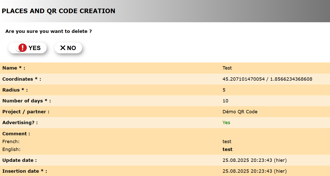Viewport: 330px width, 176px height.
Task: Confirm deletion with the YES button
Action: [x=28, y=48]
